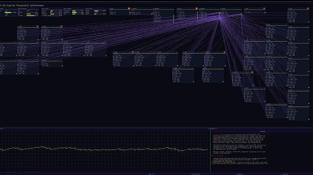This screenshot has width=313, height=175.
Task: Click the lower red heading in documentation text
Action: pos(217,156)
